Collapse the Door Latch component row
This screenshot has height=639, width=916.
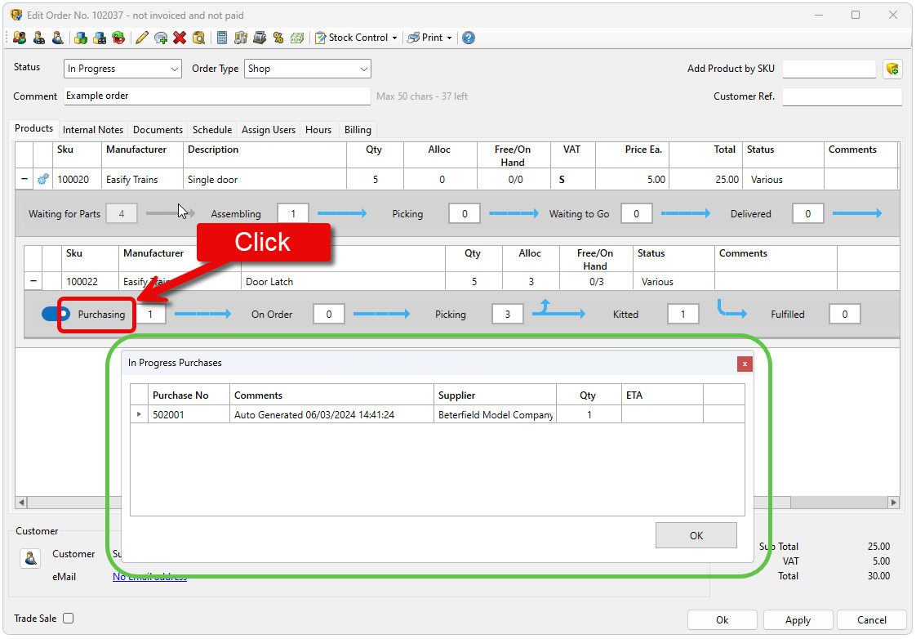[x=33, y=282]
